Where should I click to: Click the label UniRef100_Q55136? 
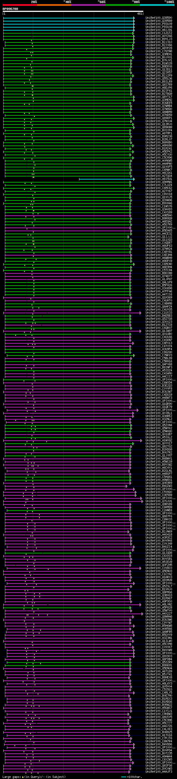(x=159, y=79)
